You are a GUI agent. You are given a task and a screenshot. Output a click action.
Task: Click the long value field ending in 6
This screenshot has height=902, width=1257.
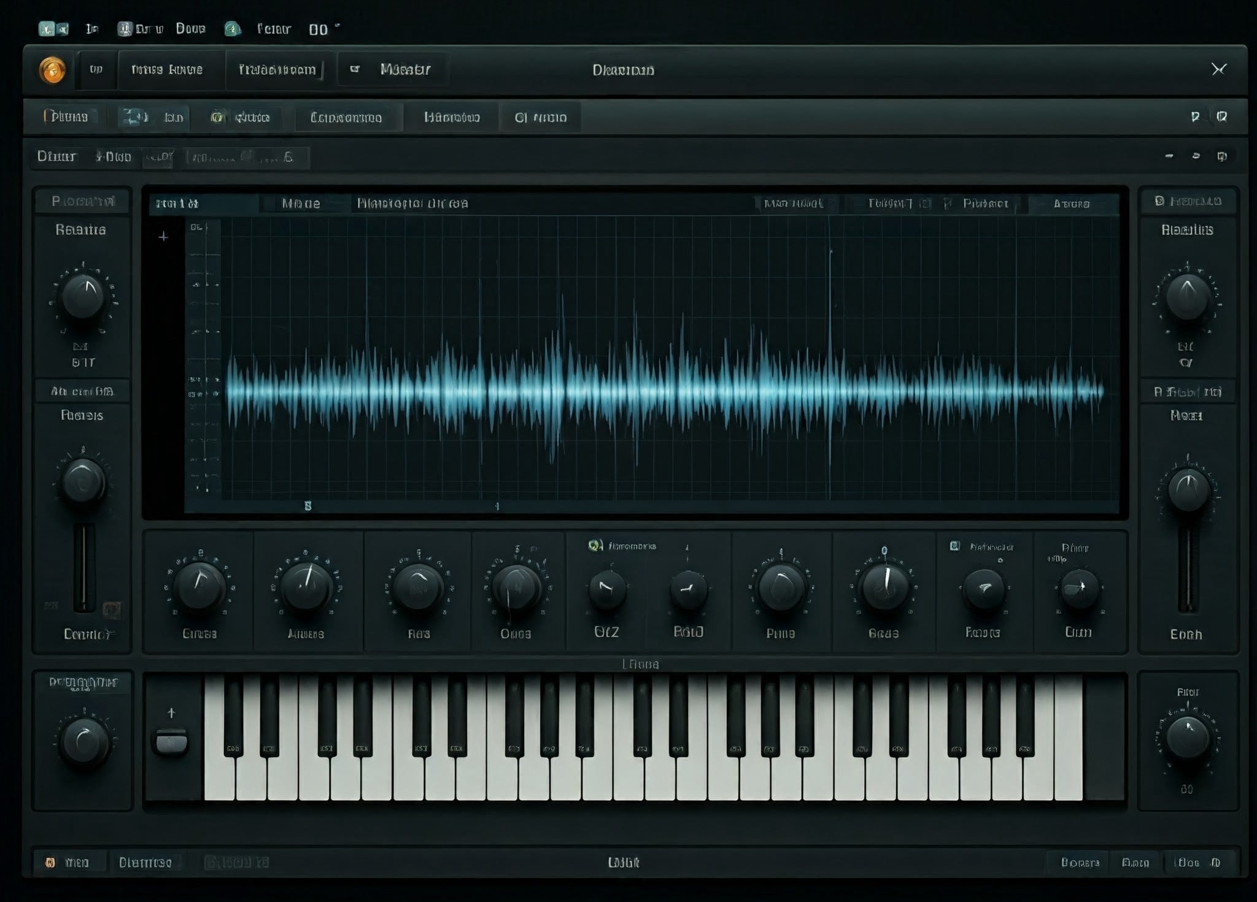pos(247,158)
